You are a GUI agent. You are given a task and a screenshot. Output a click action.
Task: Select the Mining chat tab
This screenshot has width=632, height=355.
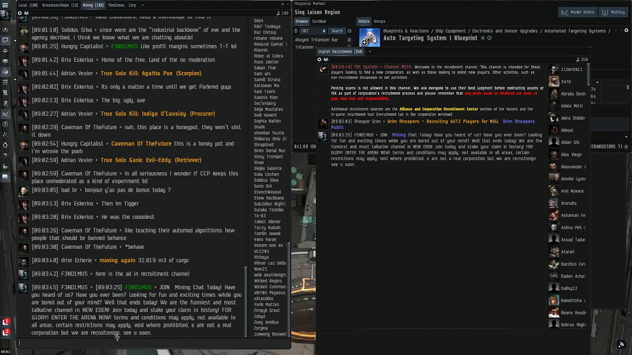93,5
